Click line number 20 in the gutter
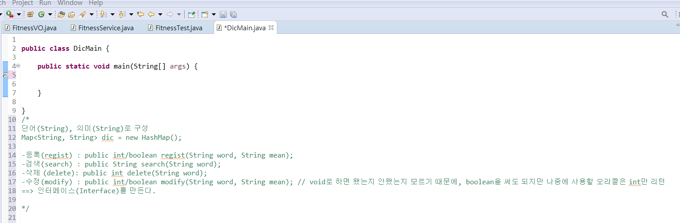 click(x=12, y=209)
